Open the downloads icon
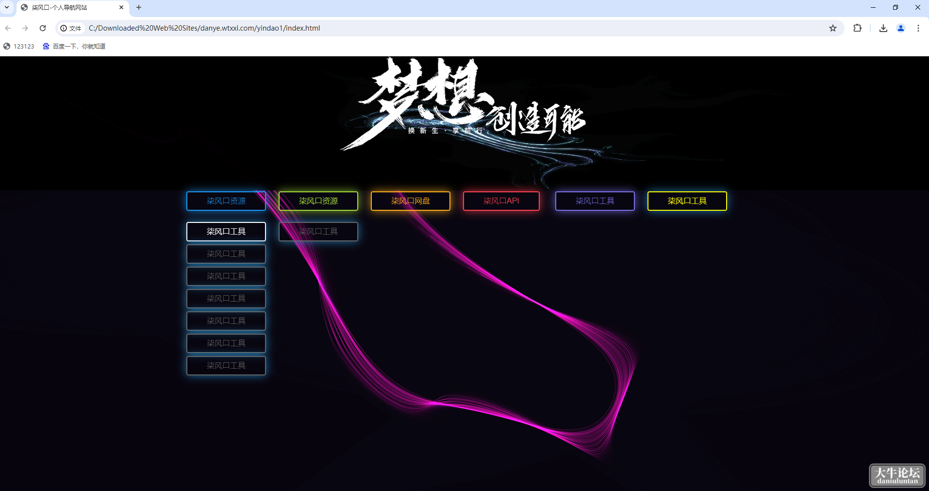 coord(883,28)
